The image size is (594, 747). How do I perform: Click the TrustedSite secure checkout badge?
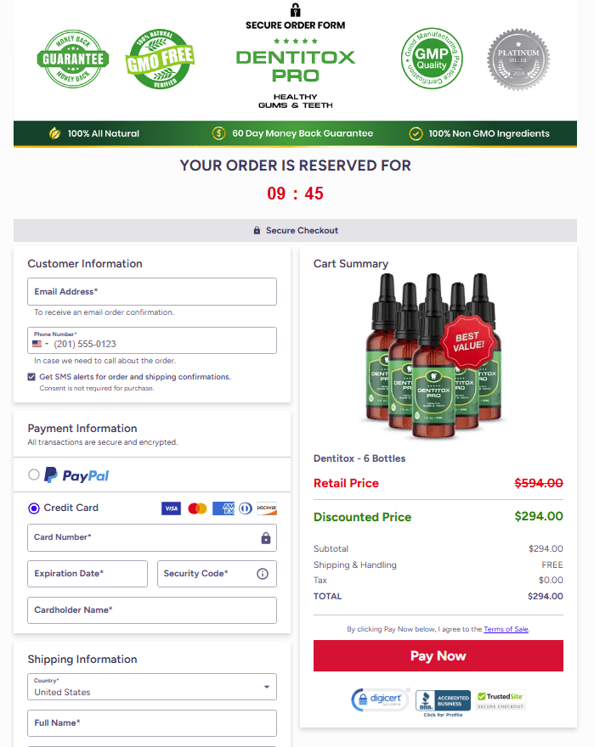coord(501,699)
